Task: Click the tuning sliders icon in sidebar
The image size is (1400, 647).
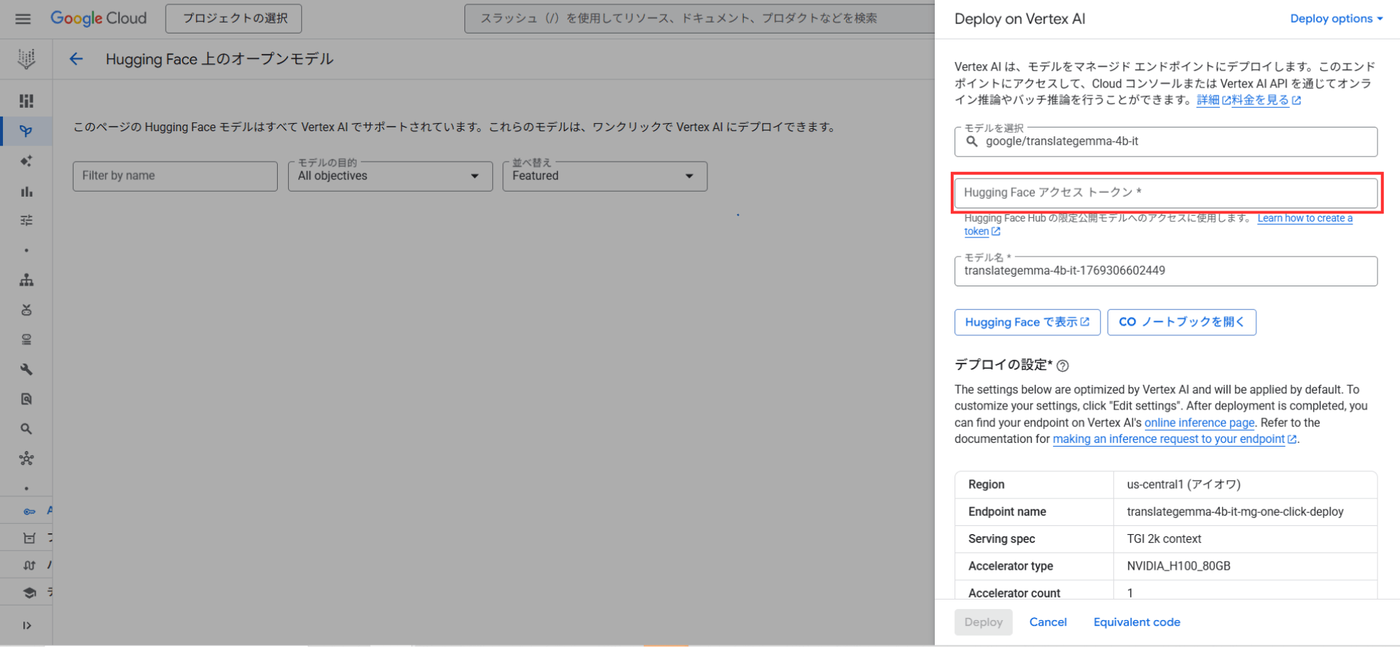Action: (26, 221)
